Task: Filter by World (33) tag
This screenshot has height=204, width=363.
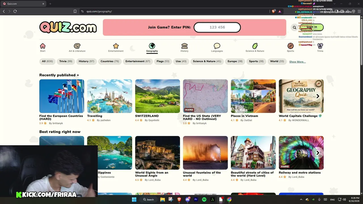Action: click(277, 61)
